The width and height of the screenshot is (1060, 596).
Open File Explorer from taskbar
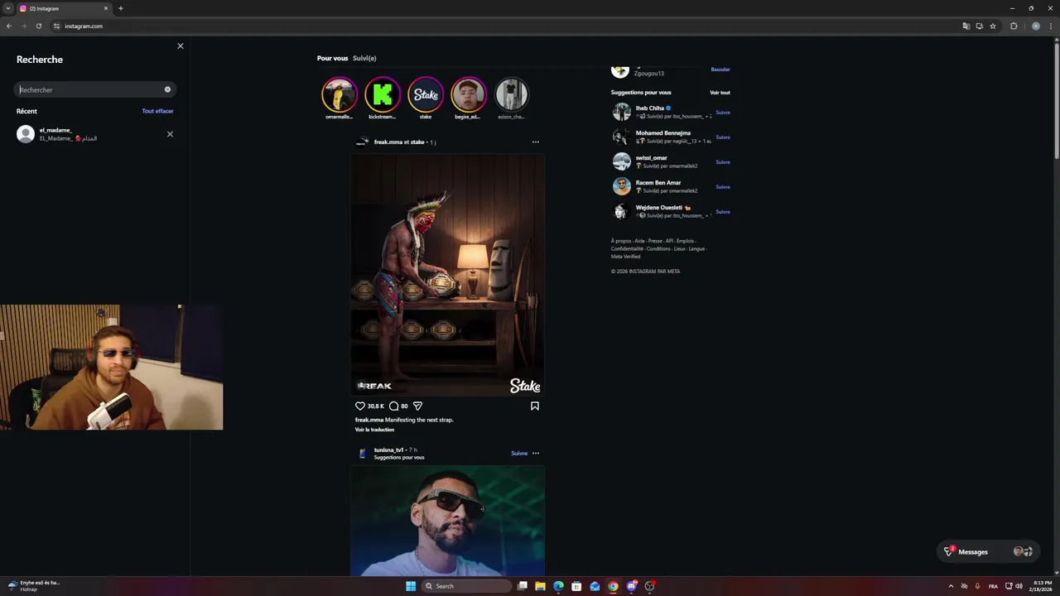[540, 586]
